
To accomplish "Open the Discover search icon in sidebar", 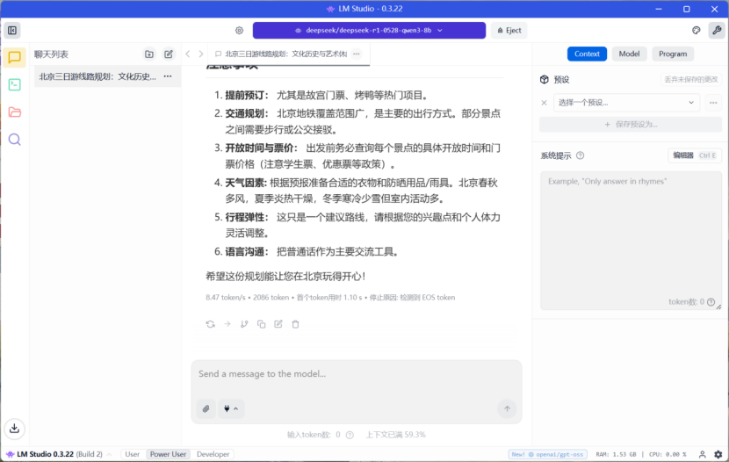I will (x=14, y=139).
